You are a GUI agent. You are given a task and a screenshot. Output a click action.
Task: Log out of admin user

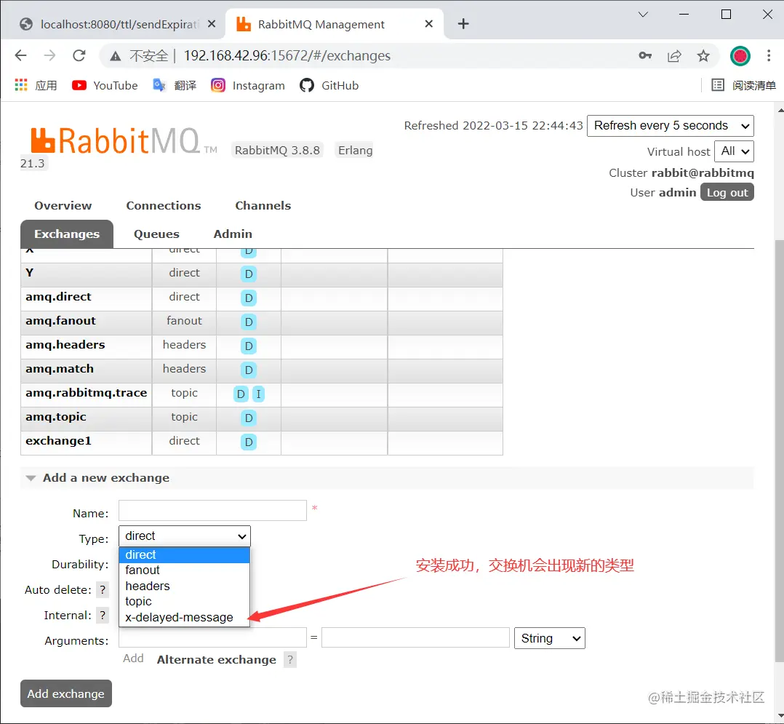pos(727,193)
